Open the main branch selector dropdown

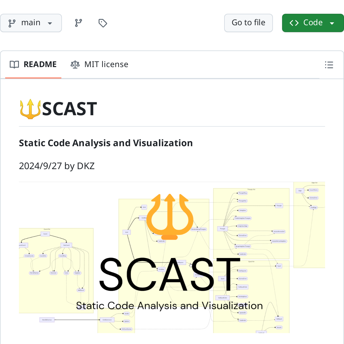pyautogui.click(x=31, y=23)
